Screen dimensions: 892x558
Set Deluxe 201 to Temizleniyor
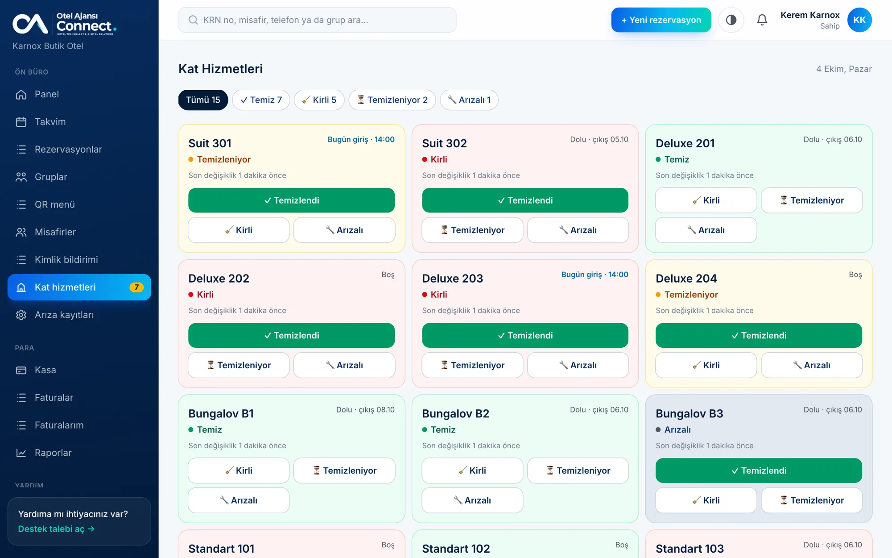click(812, 200)
